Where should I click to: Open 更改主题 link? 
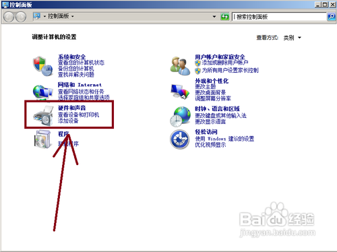coord(205,86)
